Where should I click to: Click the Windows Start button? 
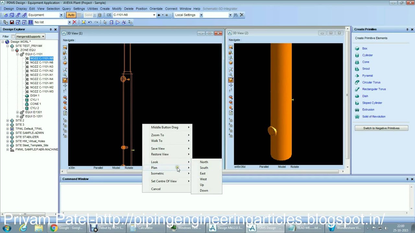pos(7,228)
